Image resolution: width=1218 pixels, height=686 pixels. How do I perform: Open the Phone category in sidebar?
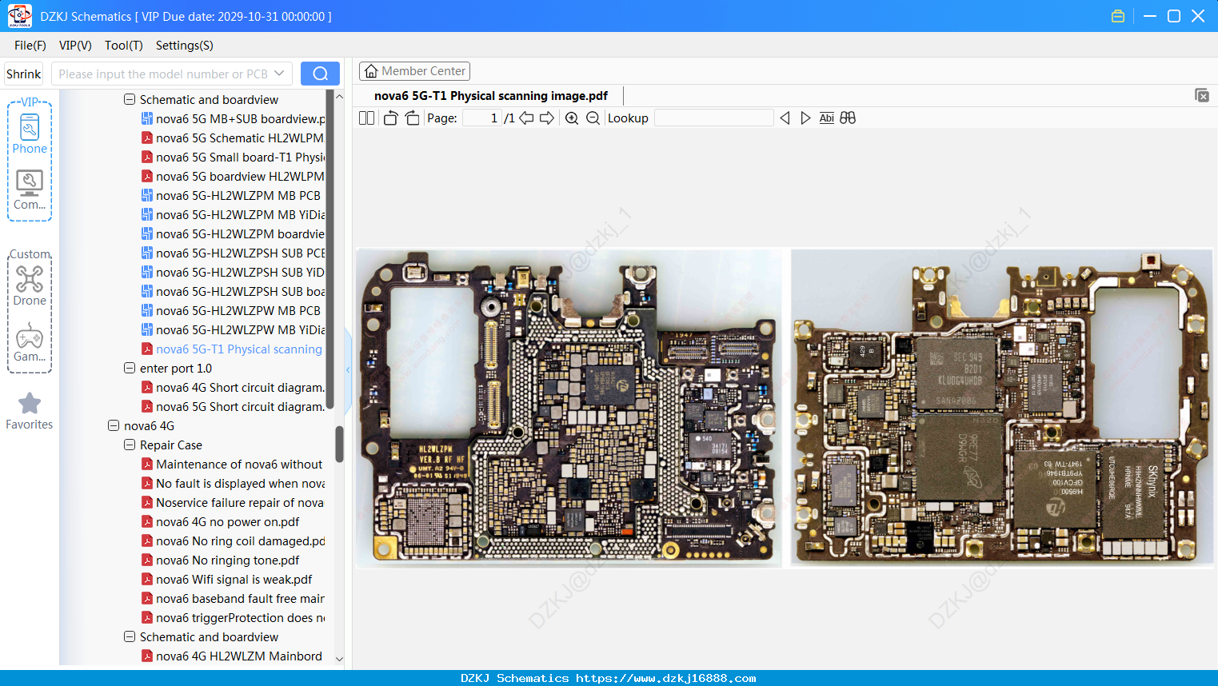[x=30, y=134]
